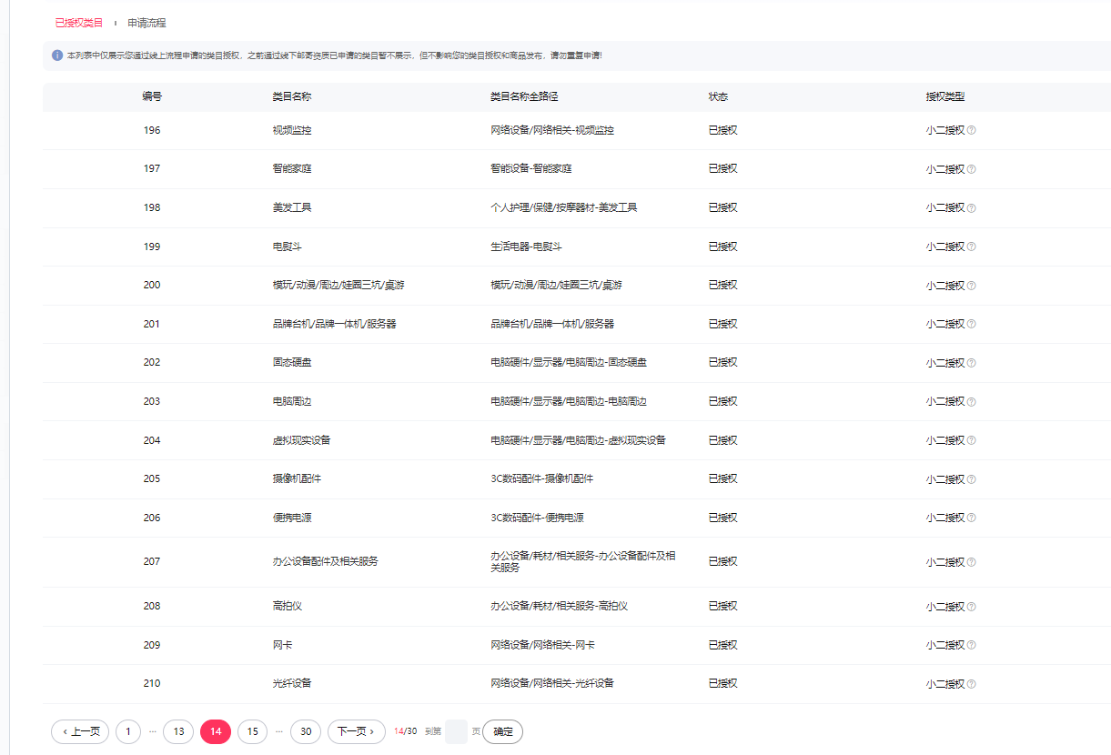The width and height of the screenshot is (1111, 755).
Task: Click help icon beside 小二授权 in row 200
Action: click(x=972, y=286)
